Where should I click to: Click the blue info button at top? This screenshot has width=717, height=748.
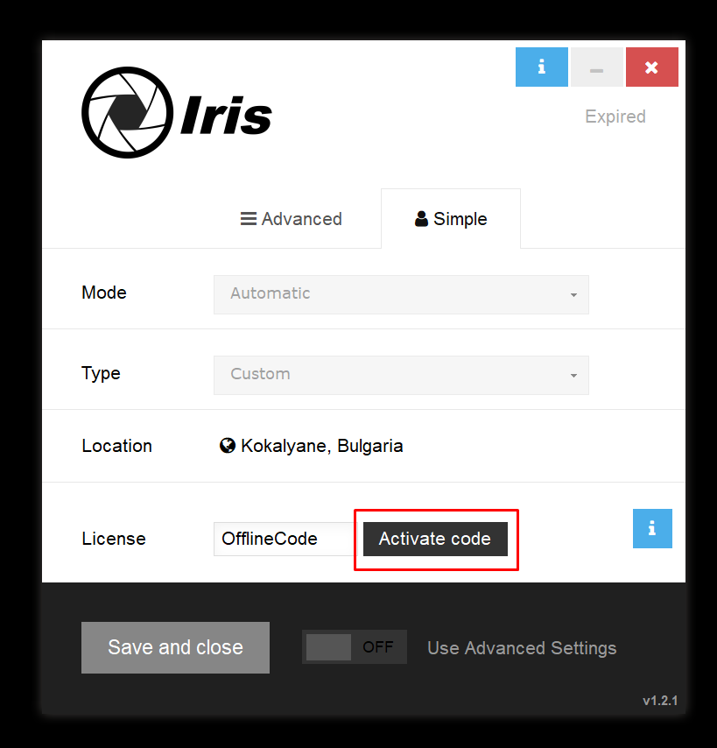click(x=542, y=67)
